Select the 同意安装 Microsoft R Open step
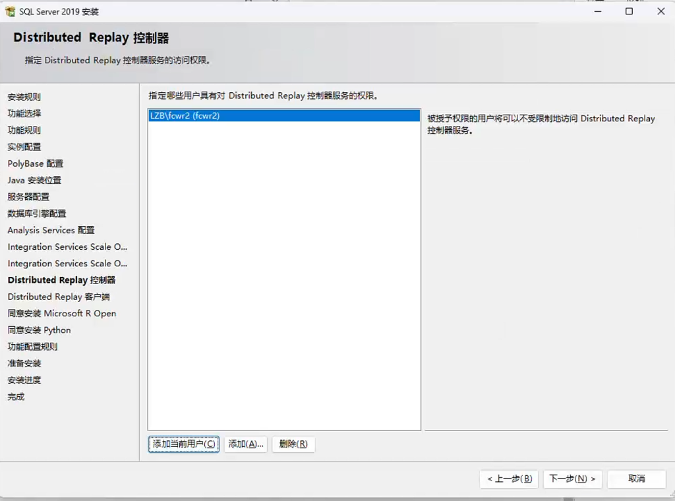This screenshot has height=501, width=675. [x=61, y=313]
